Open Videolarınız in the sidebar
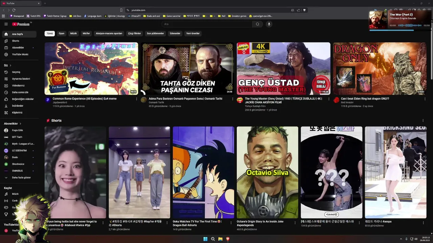433x243 pixels. click(x=19, y=85)
